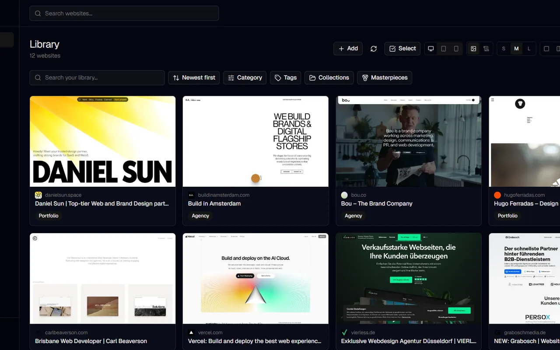Click the '12 websites' count text
The height and width of the screenshot is (350, 560).
coord(45,56)
